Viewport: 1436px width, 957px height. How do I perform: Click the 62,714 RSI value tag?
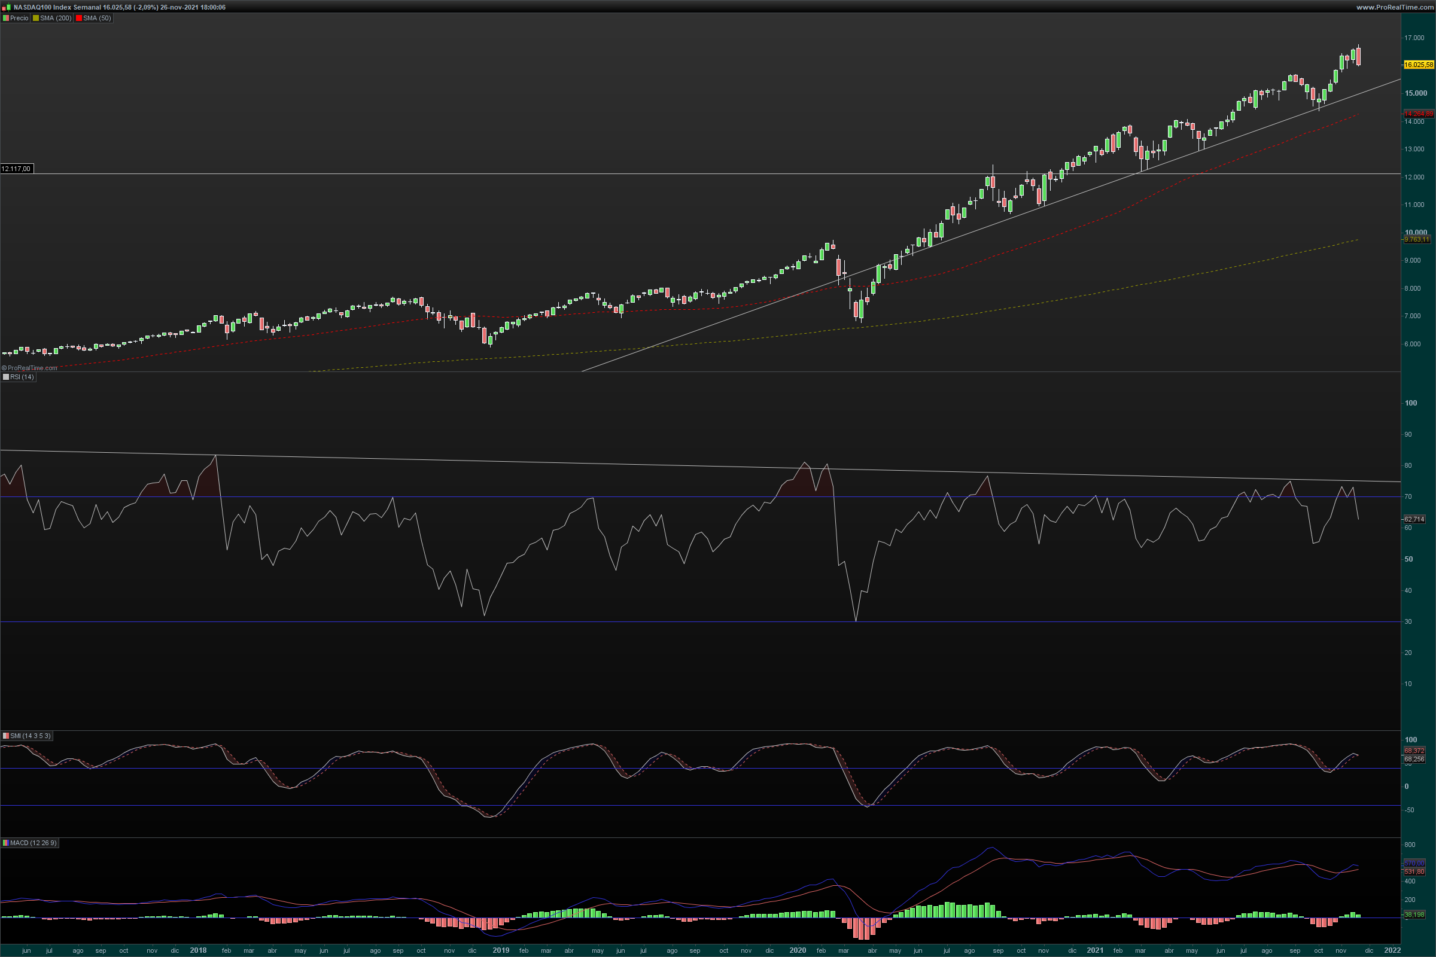pos(1414,519)
